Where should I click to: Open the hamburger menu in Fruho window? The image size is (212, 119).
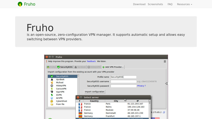click(x=165, y=62)
